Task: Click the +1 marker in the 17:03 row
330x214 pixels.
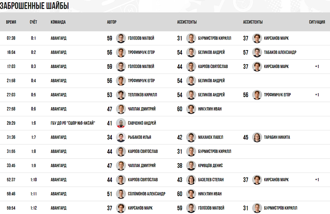Action: tap(317, 67)
